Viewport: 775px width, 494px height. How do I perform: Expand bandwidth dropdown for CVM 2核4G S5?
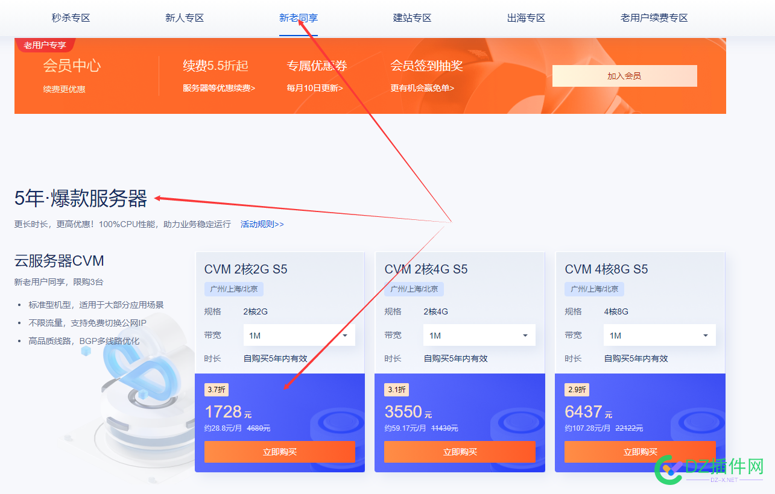coord(479,335)
